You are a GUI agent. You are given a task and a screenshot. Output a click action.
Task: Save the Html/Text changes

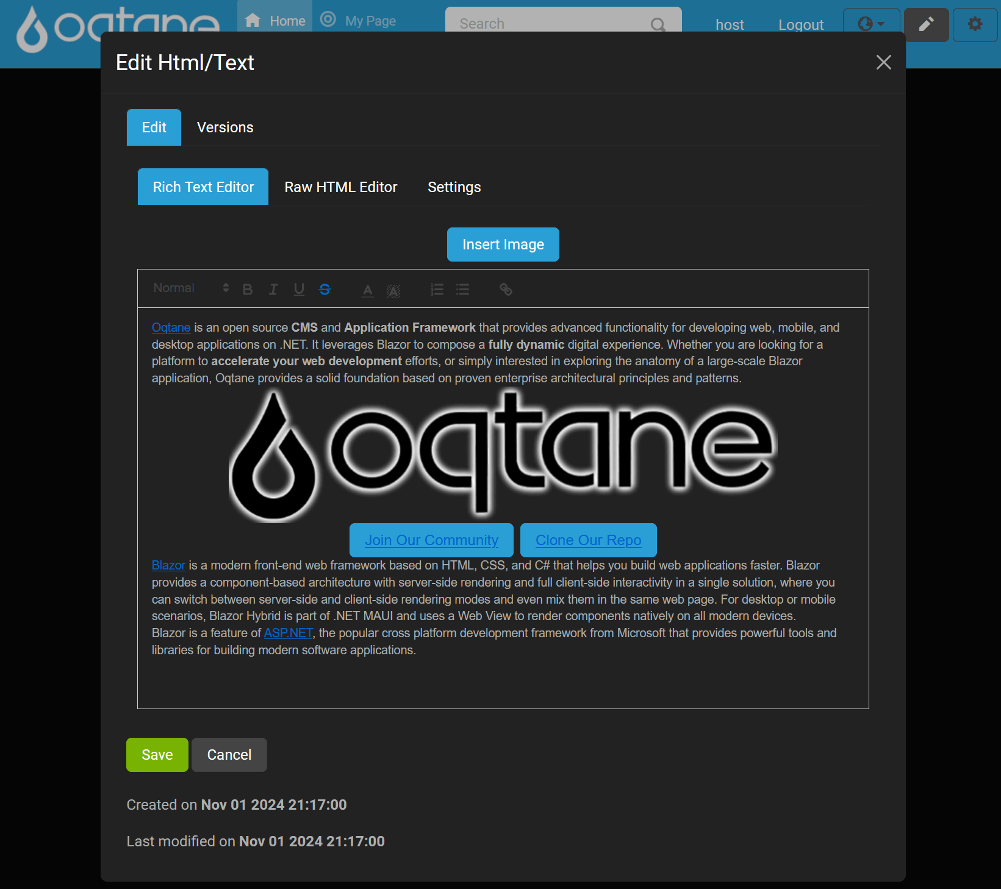click(x=157, y=755)
